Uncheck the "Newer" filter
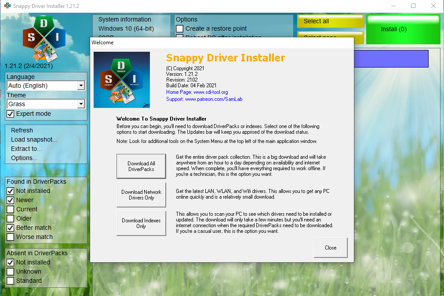 (10, 200)
